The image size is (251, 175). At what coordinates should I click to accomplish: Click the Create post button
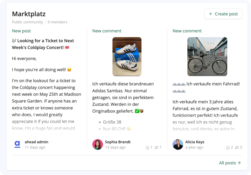point(223,14)
